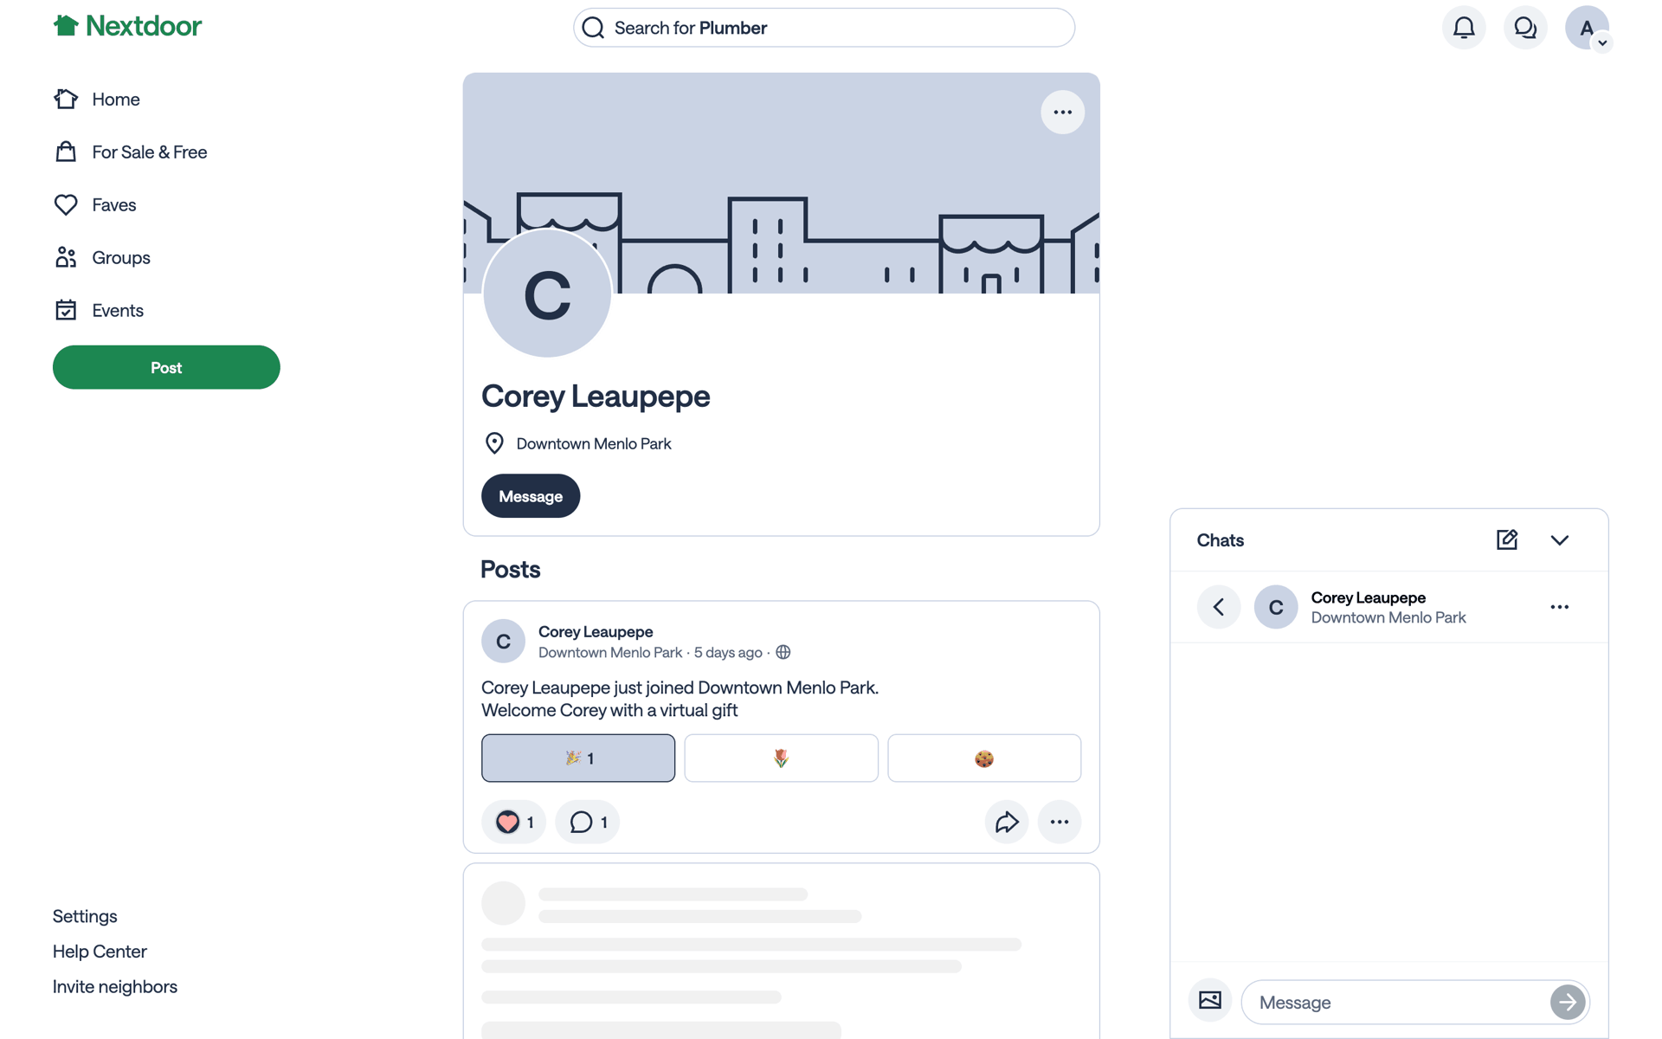Open For Sale & Free section
The height and width of the screenshot is (1039, 1662).
coord(130,152)
